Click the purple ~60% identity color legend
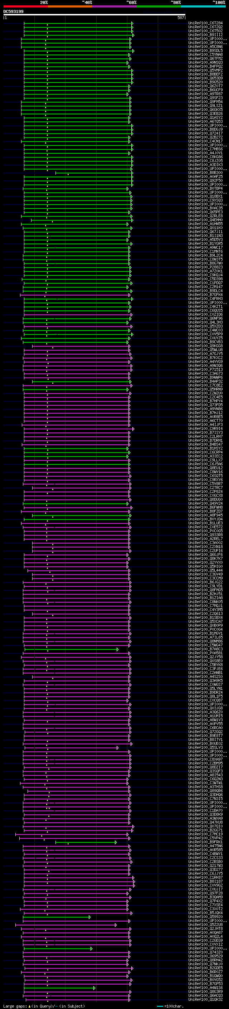 coord(115,6)
